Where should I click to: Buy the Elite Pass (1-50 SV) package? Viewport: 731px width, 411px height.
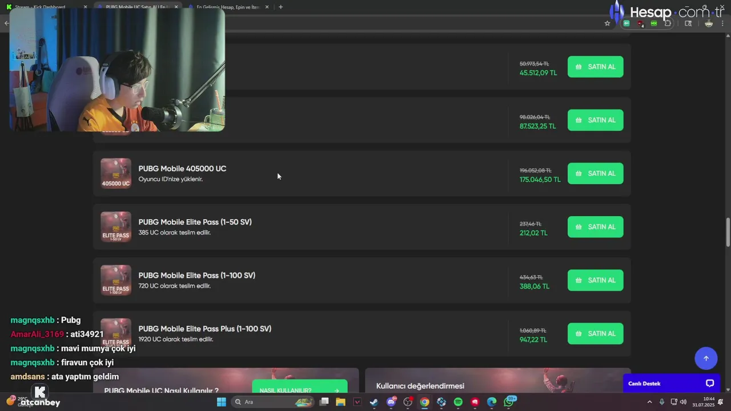click(595, 227)
